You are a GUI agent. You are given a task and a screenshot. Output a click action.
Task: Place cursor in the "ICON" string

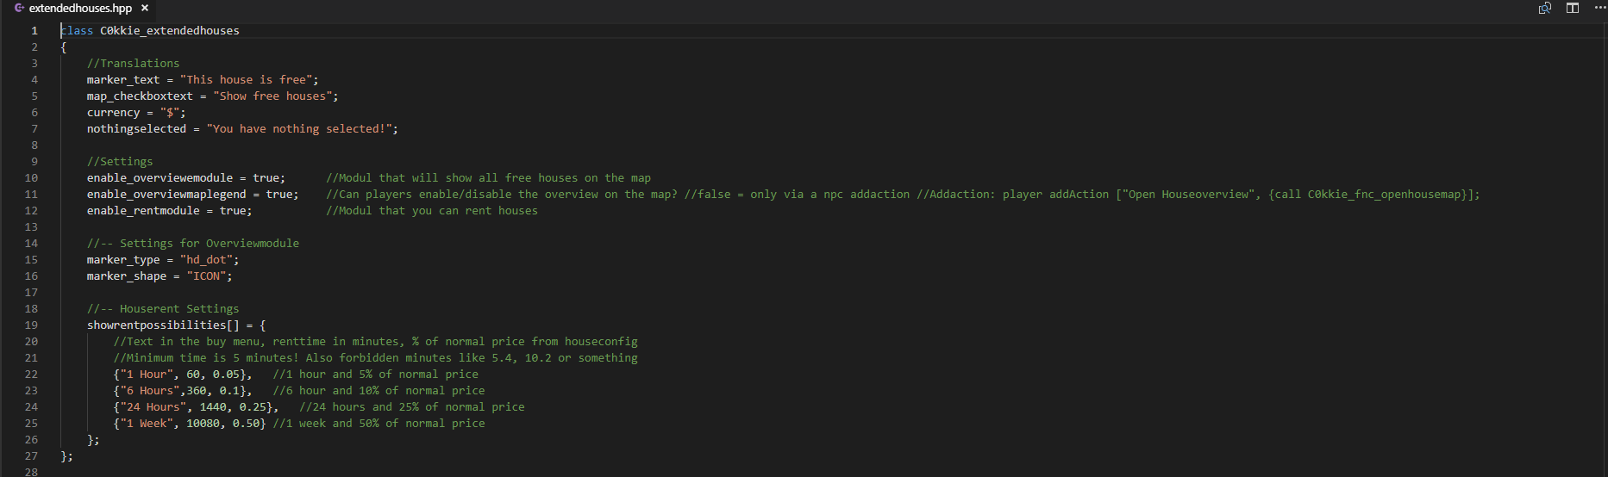tap(207, 276)
